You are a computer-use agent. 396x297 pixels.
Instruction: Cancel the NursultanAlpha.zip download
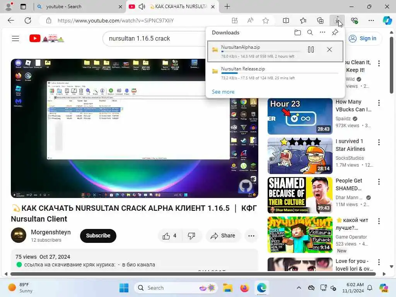(329, 49)
